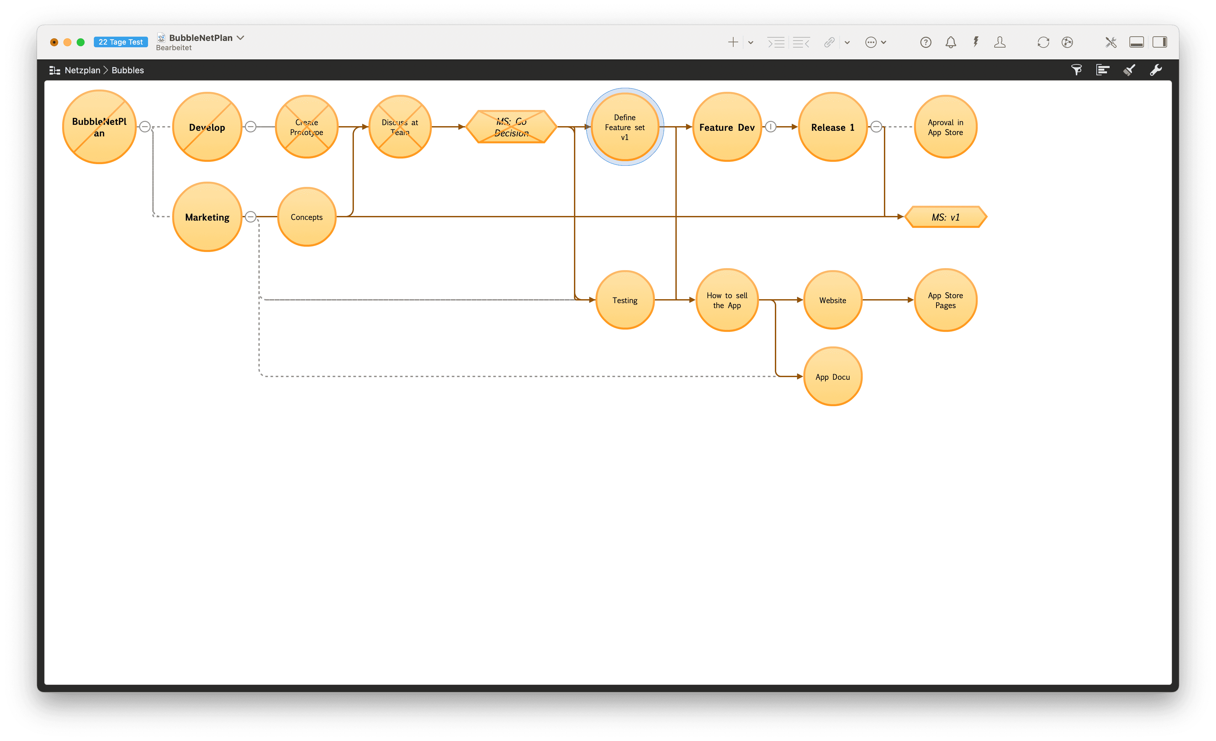Collapse the Marketing node's children
This screenshot has width=1216, height=741.
click(x=251, y=216)
